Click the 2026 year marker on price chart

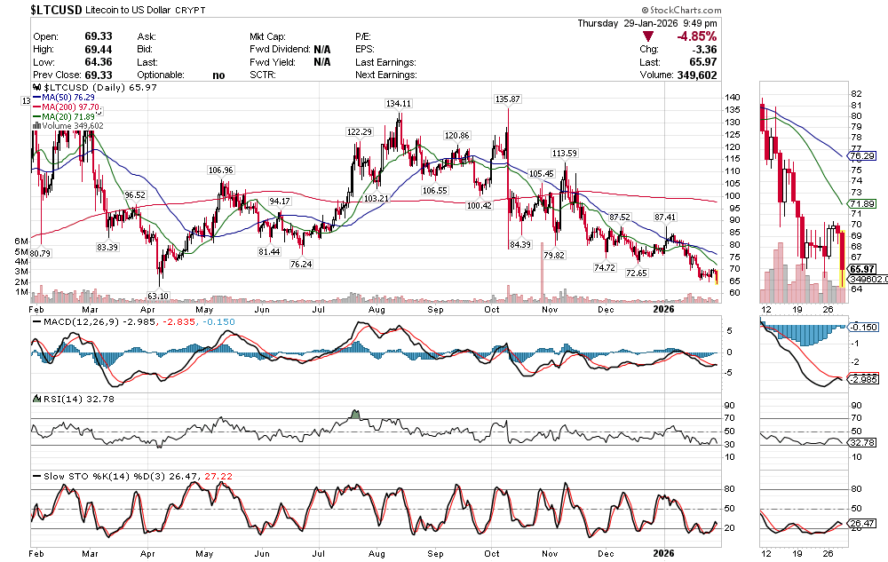[664, 308]
